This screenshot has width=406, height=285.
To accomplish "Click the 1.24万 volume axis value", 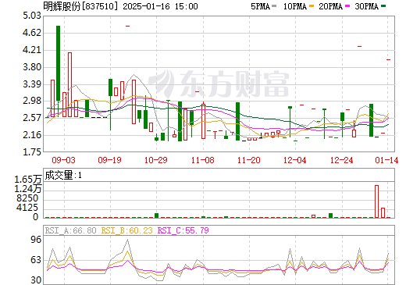I will (x=28, y=189).
